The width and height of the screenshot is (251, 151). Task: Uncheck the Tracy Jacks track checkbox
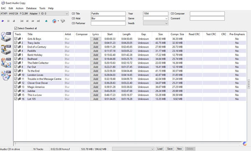pyautogui.click(x=16, y=43)
